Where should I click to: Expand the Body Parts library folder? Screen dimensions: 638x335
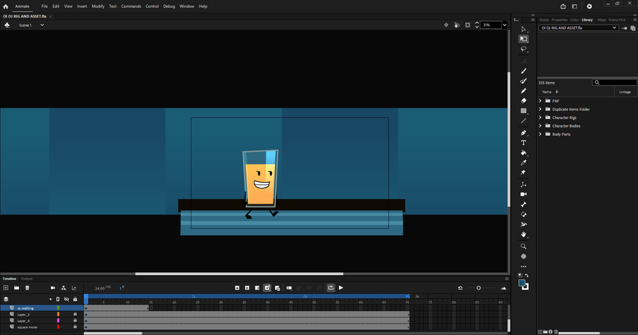pyautogui.click(x=540, y=134)
